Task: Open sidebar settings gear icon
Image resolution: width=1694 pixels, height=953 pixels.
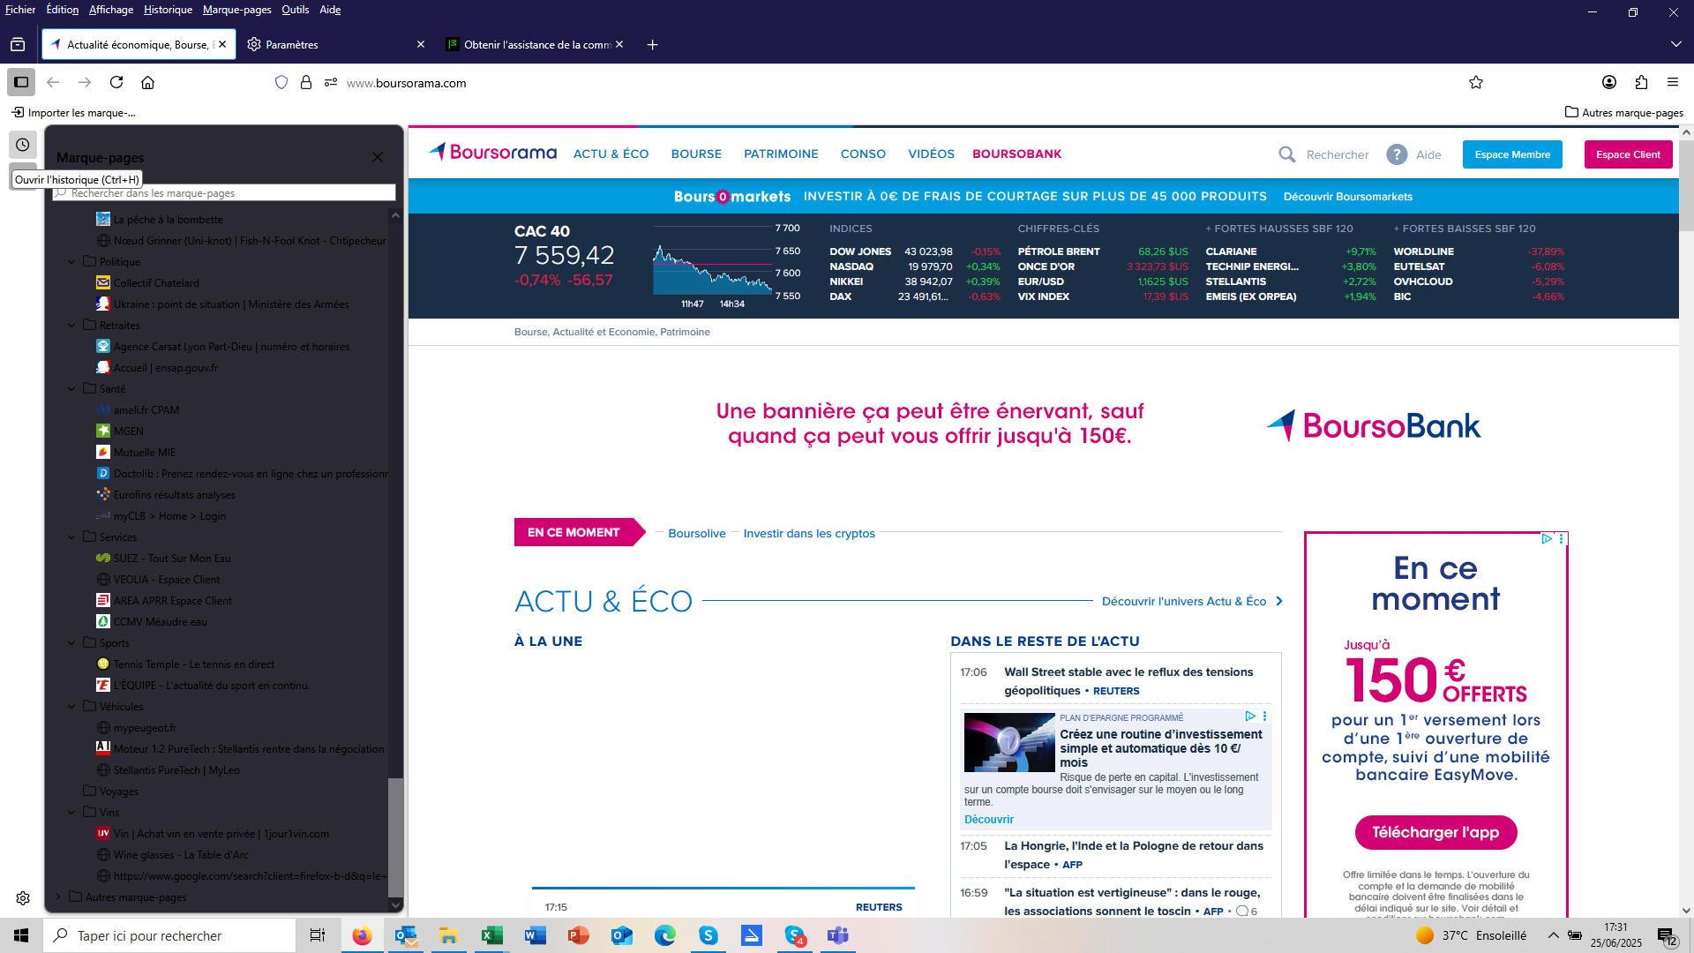Action: pyautogui.click(x=23, y=898)
